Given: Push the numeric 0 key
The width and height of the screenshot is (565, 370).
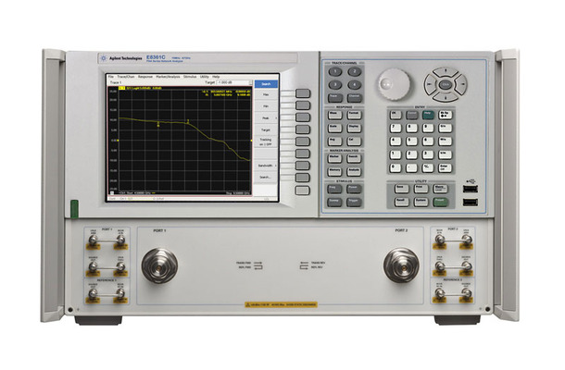Looking at the screenshot, I should [x=395, y=167].
